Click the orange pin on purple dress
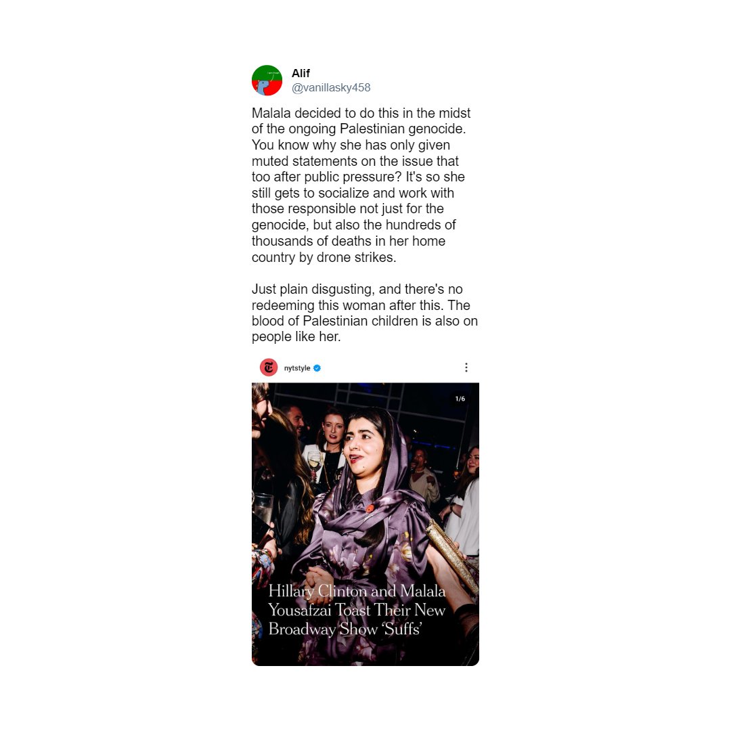 pos(370,508)
